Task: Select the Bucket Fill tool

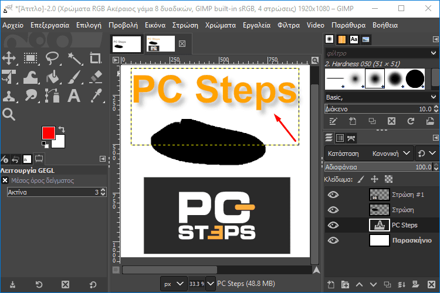Action: pos(52,77)
